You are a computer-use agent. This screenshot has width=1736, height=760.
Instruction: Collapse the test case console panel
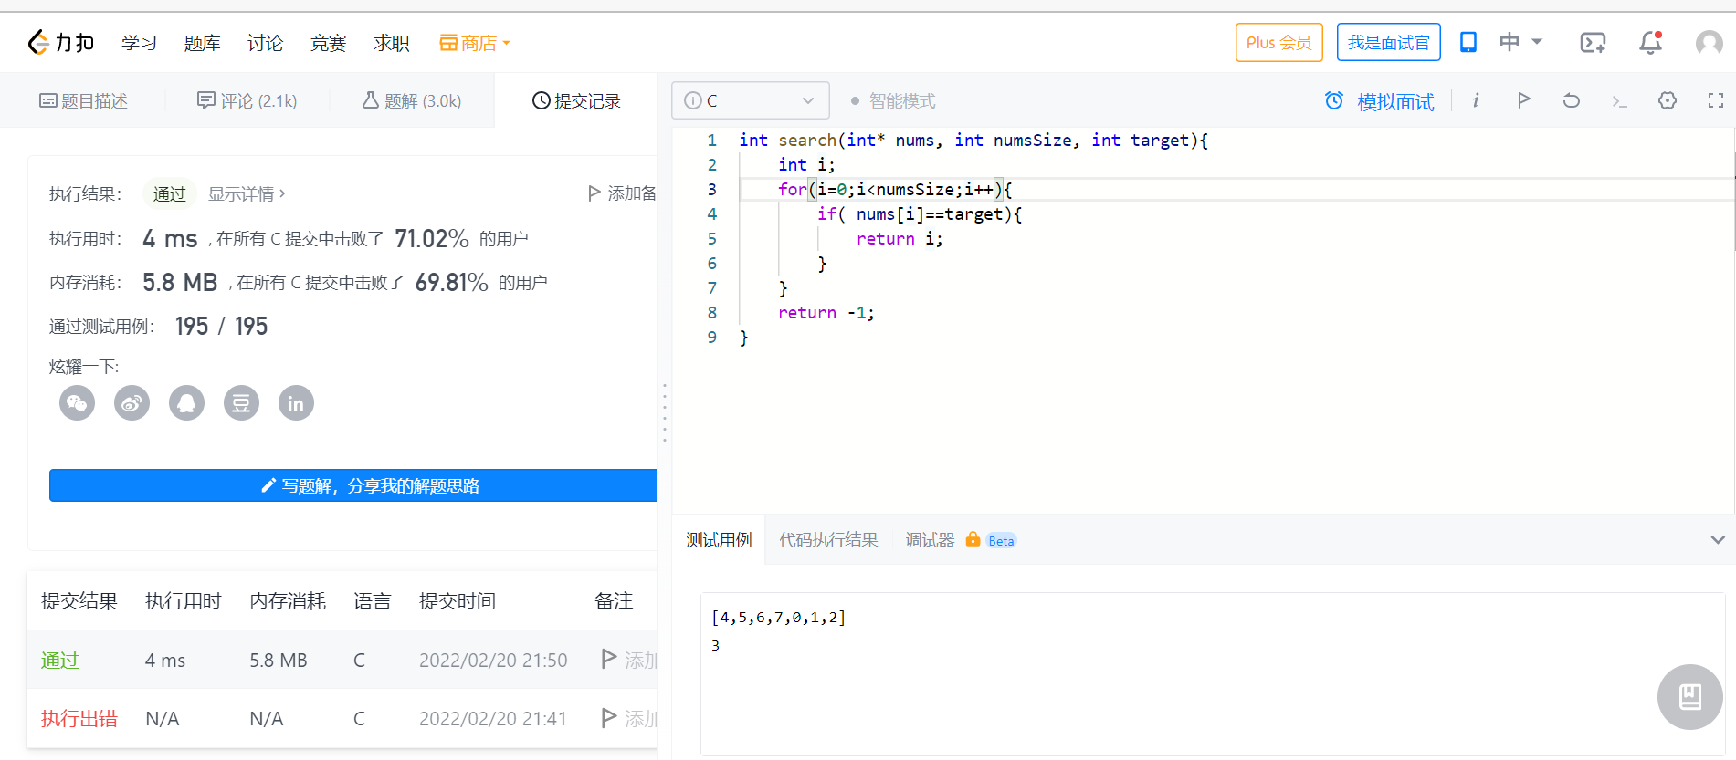click(1717, 540)
